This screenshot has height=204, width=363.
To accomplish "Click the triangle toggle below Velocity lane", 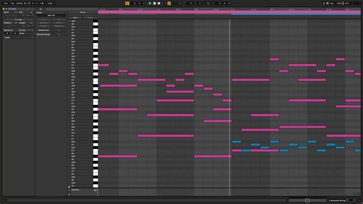I will click(x=69, y=194).
